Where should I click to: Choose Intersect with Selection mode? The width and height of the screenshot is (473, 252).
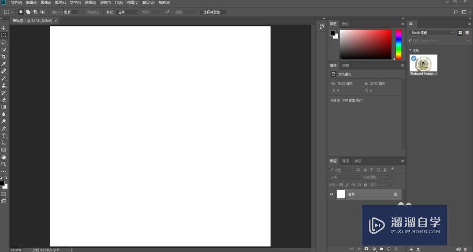coord(43,12)
